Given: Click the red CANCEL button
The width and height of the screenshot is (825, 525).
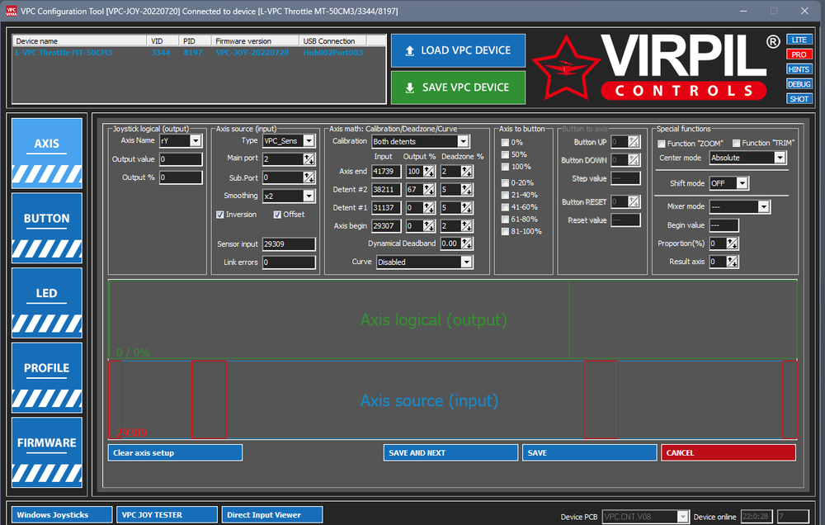Looking at the screenshot, I should point(728,453).
